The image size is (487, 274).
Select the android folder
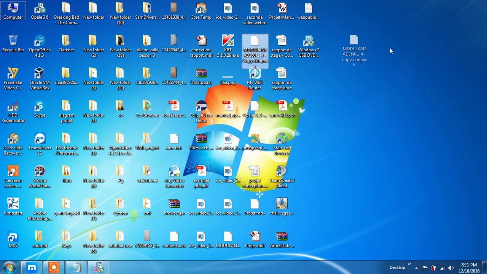point(40,240)
